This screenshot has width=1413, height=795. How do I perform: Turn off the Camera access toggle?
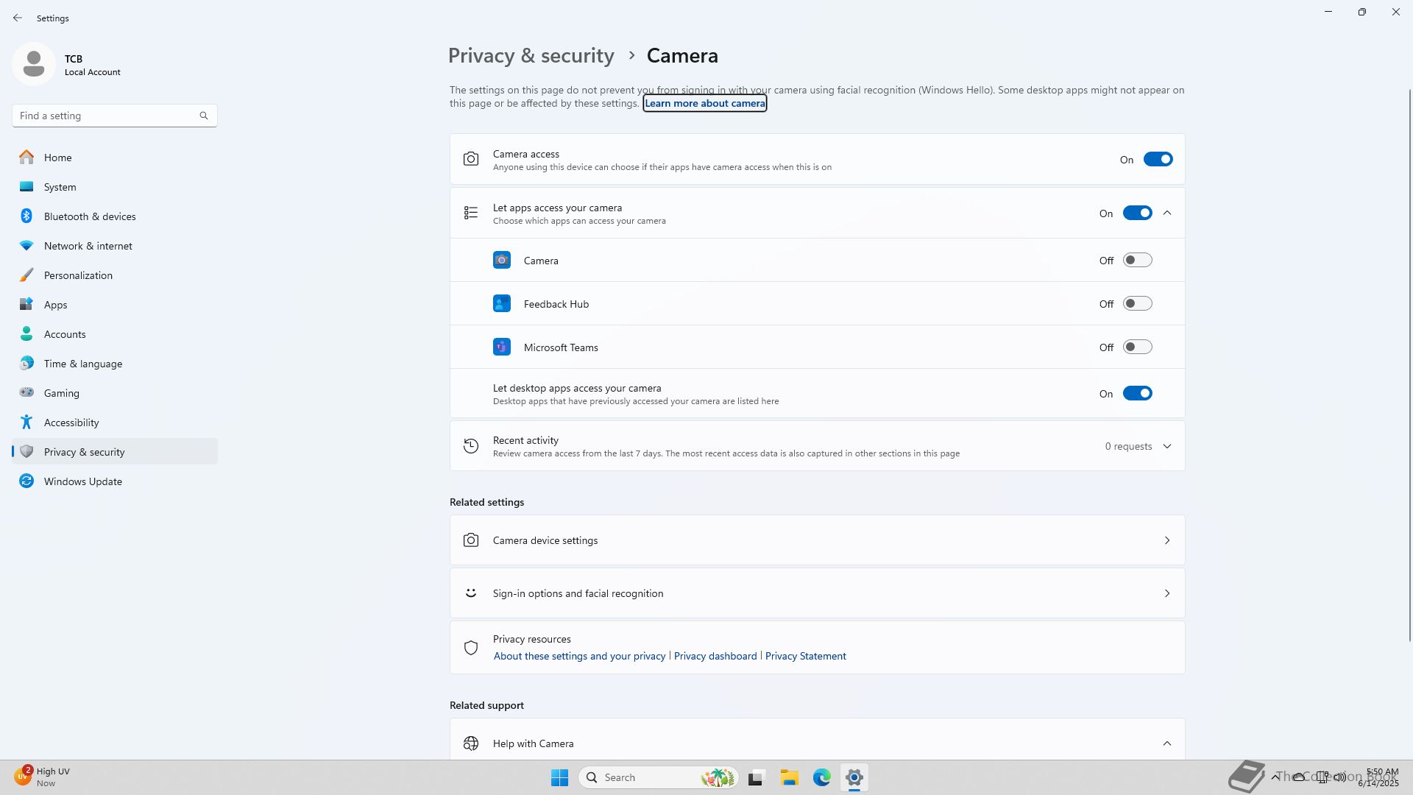(x=1157, y=159)
